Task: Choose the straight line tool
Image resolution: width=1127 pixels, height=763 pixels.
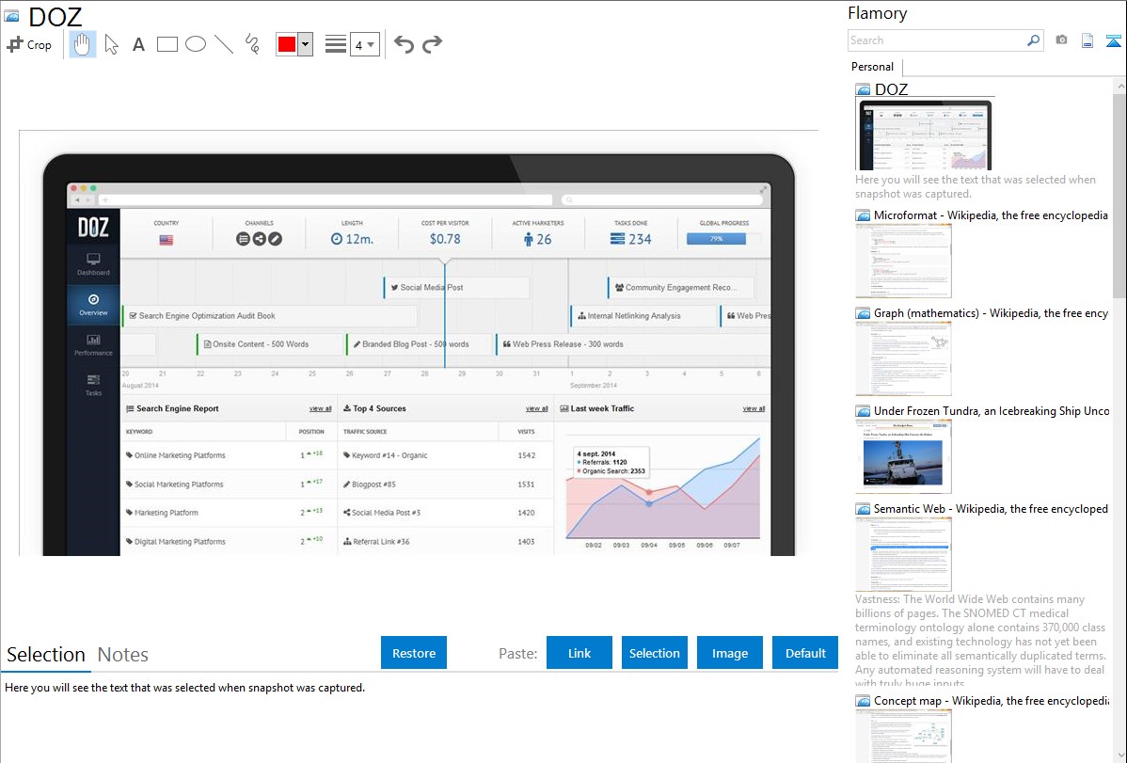Action: pos(224,44)
